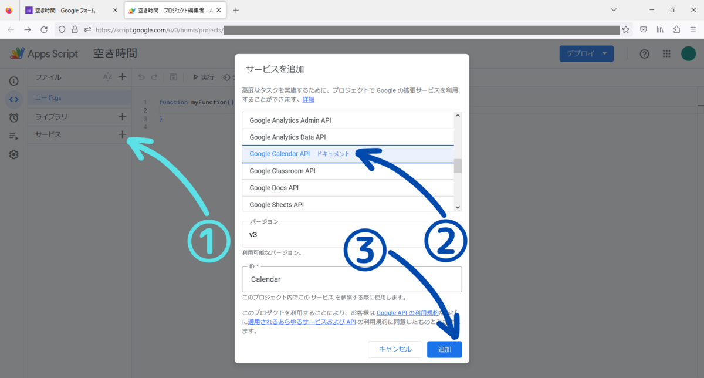Open the バージョン v3 dropdown
The height and width of the screenshot is (378, 704).
coord(352,234)
